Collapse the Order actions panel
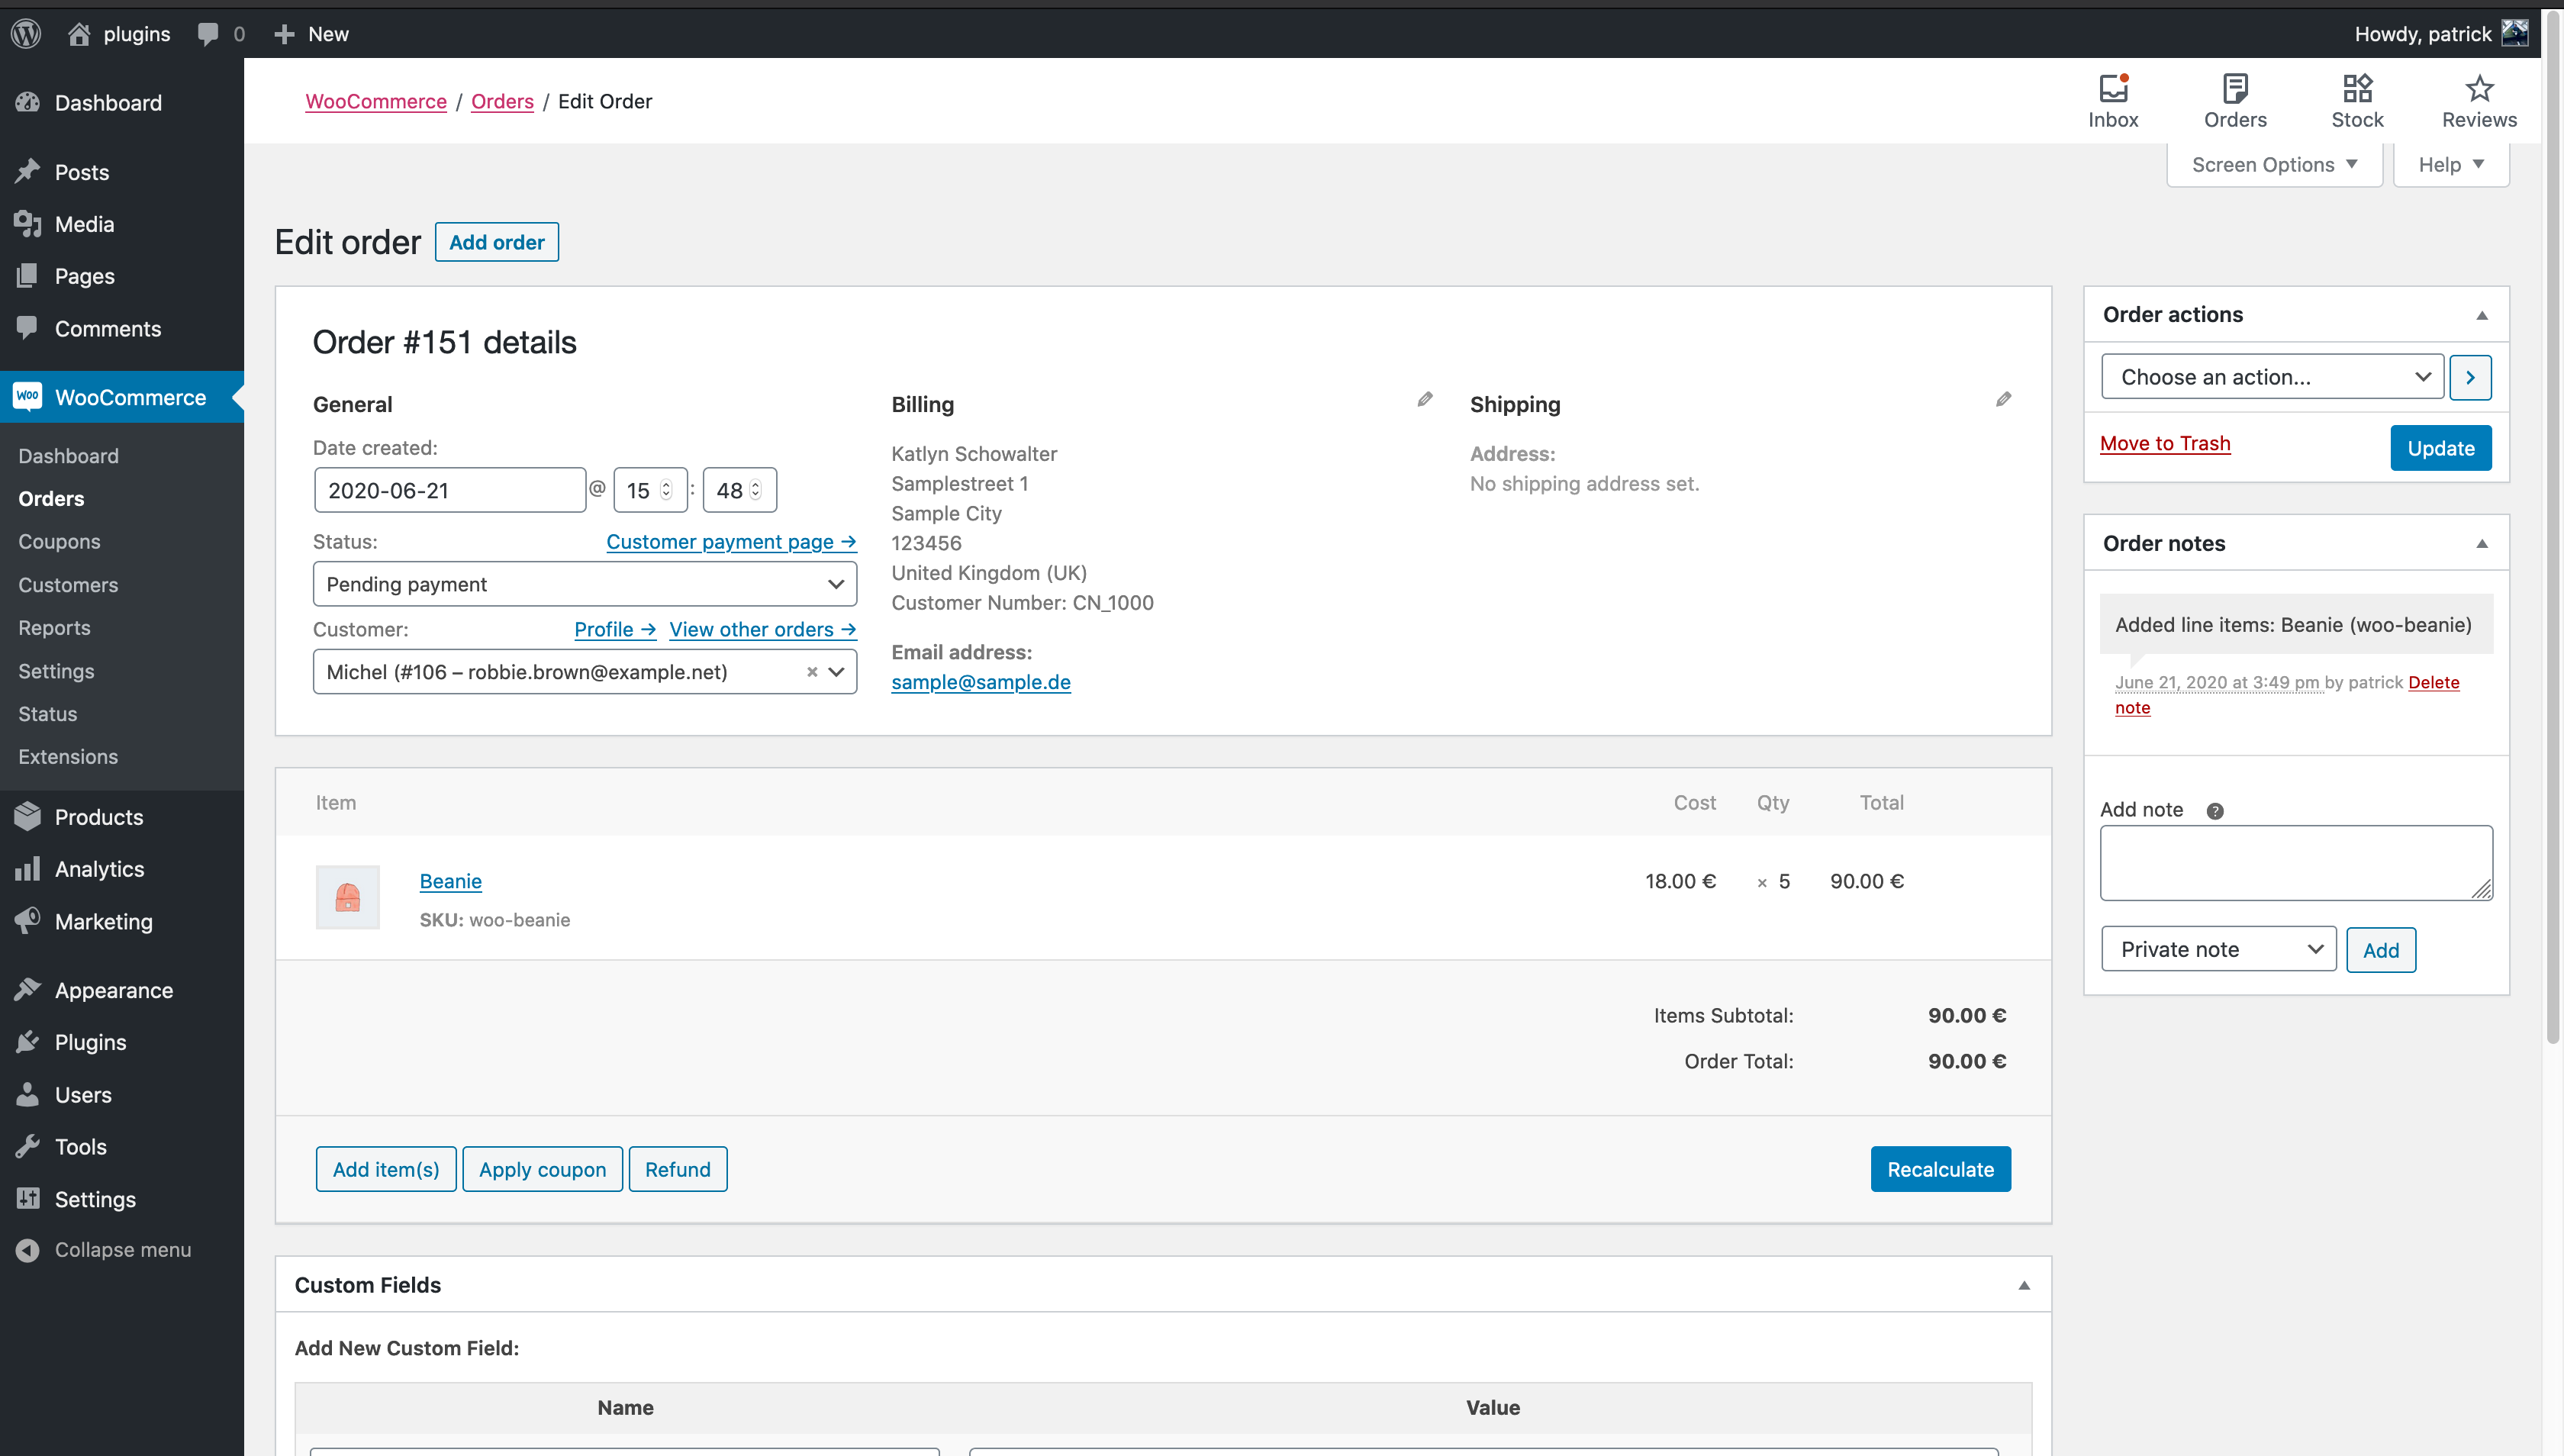The width and height of the screenshot is (2564, 1456). 2481,315
